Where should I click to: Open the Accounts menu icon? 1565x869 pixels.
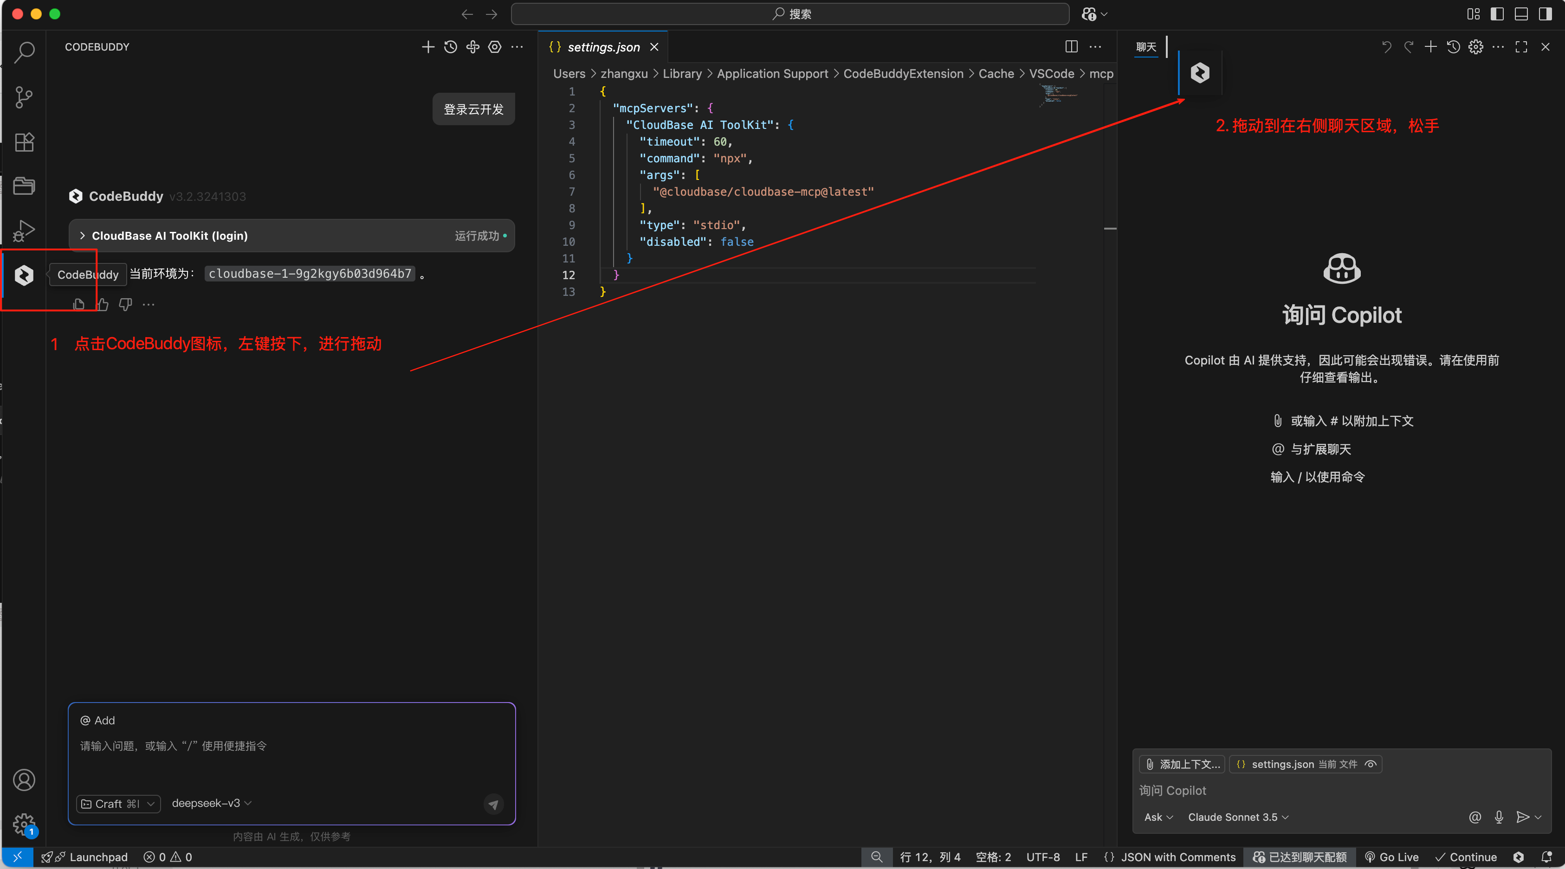(24, 780)
